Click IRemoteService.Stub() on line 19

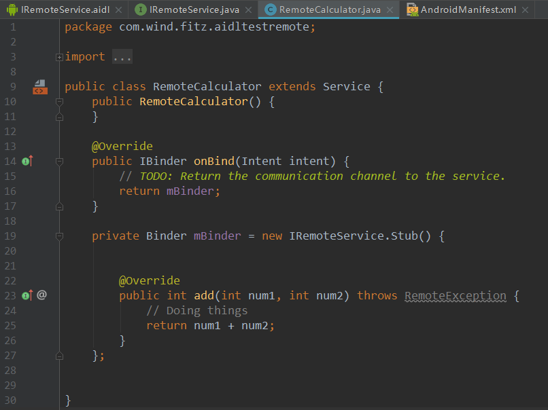[x=360, y=236]
